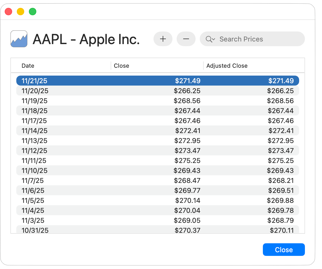Add a new price entry with plus button

pyautogui.click(x=163, y=39)
